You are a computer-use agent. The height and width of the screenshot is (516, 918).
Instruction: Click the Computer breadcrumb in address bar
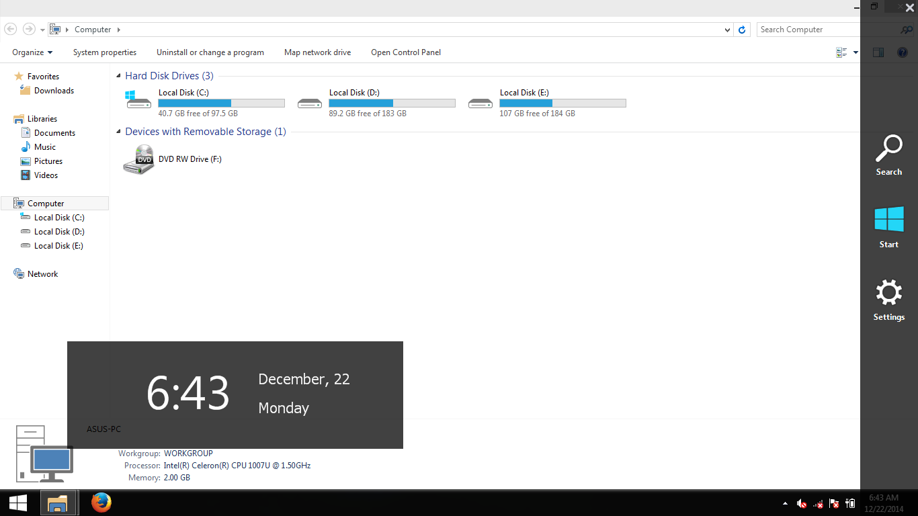tap(93, 30)
